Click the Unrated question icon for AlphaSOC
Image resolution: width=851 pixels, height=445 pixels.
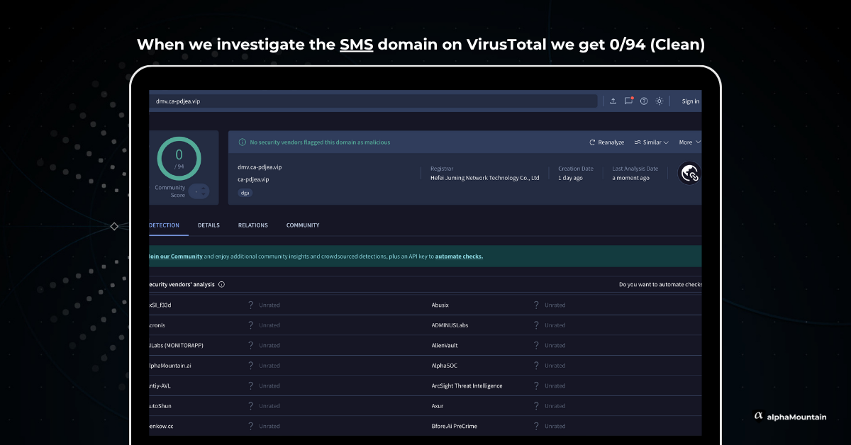[x=536, y=366]
